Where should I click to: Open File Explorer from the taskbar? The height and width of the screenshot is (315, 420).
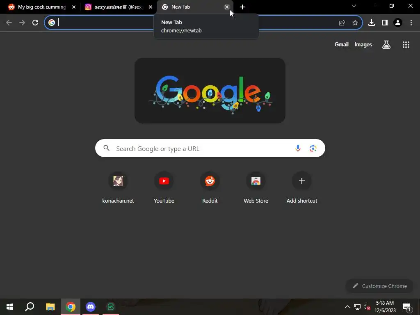click(x=50, y=307)
